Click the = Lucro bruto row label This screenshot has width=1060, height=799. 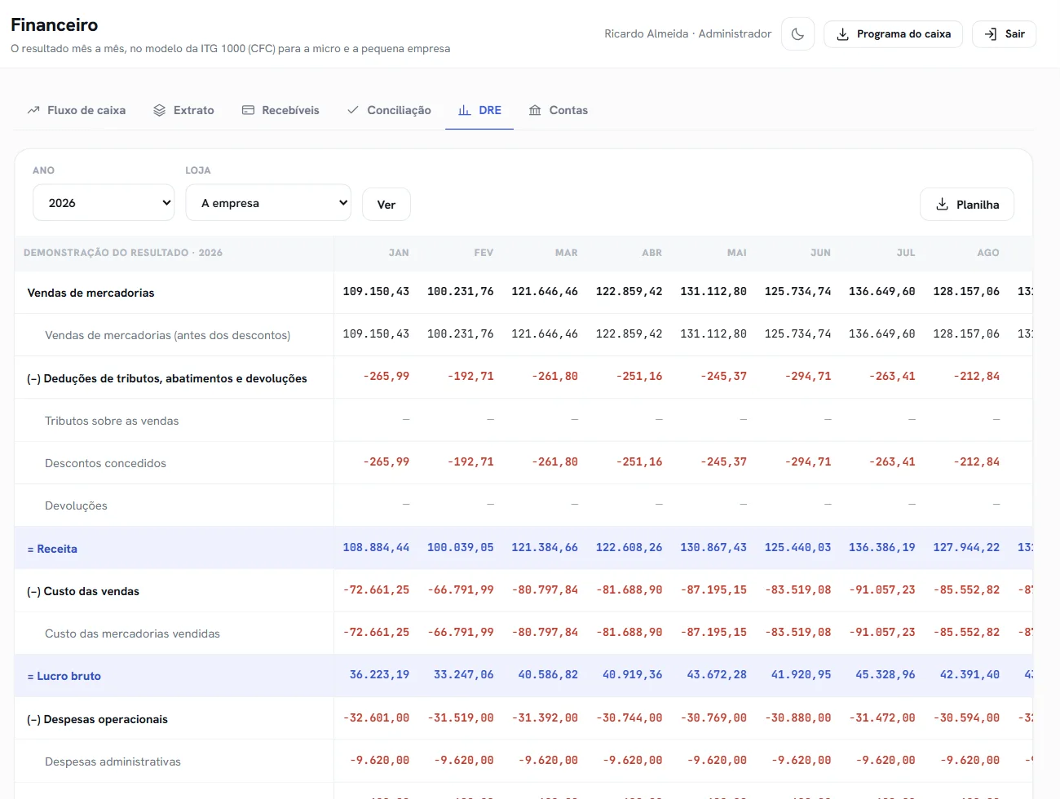tap(64, 676)
